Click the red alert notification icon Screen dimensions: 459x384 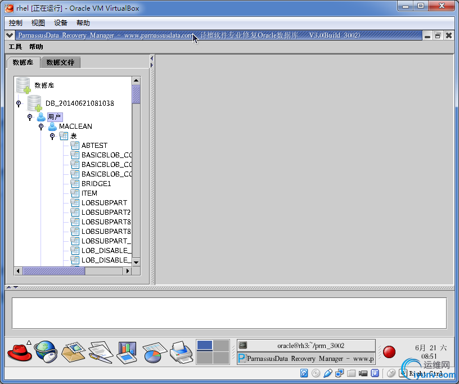point(389,352)
